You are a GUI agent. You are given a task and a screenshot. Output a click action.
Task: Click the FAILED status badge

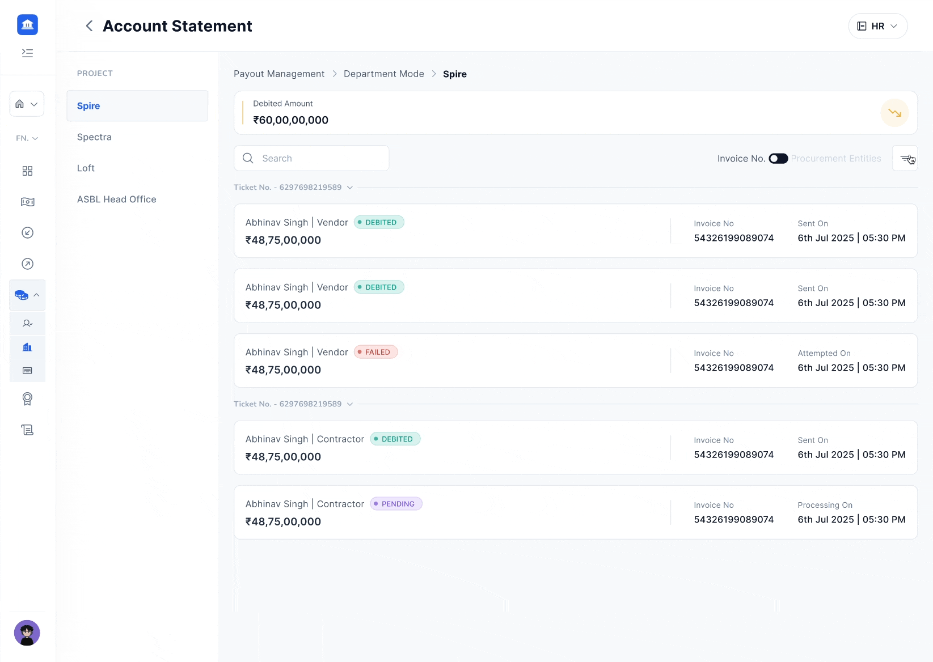[x=375, y=352]
